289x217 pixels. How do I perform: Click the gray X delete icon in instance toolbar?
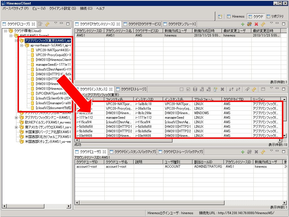click(x=222, y=90)
